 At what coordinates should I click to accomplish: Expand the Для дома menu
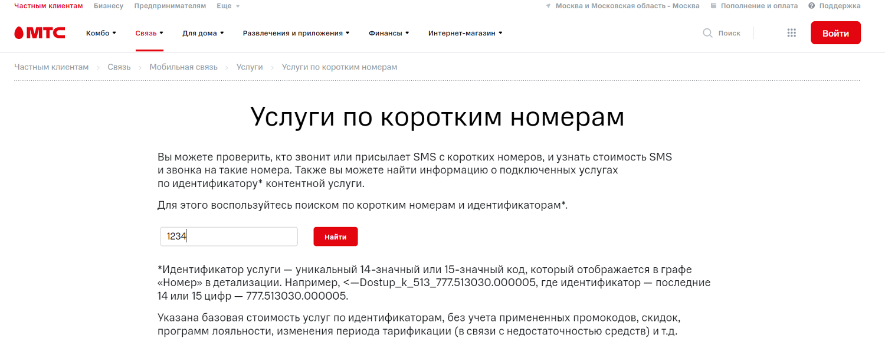point(204,33)
